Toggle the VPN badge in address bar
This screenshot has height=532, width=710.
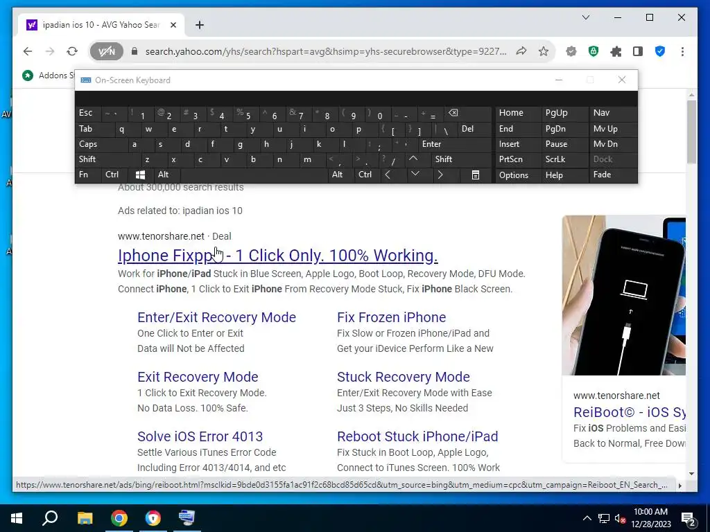tap(106, 51)
